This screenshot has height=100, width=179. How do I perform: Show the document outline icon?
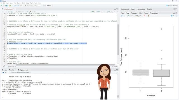117,12
